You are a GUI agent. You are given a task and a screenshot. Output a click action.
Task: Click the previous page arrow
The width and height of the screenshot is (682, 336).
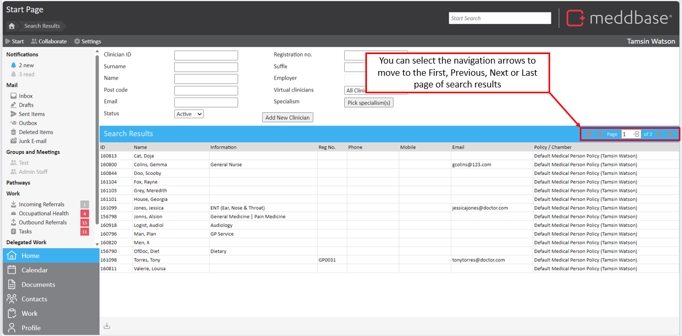pyautogui.click(x=600, y=134)
